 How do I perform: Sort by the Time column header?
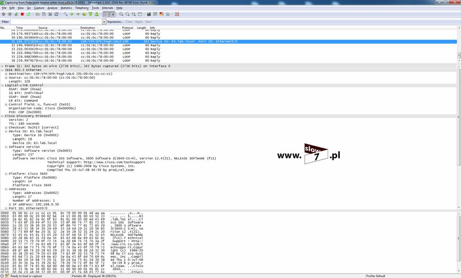click(19, 27)
